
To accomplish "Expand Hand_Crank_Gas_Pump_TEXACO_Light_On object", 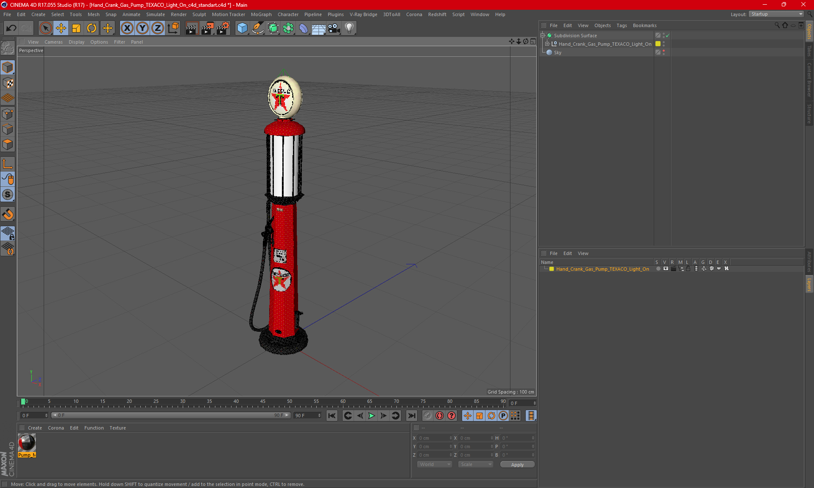I will [x=547, y=44].
